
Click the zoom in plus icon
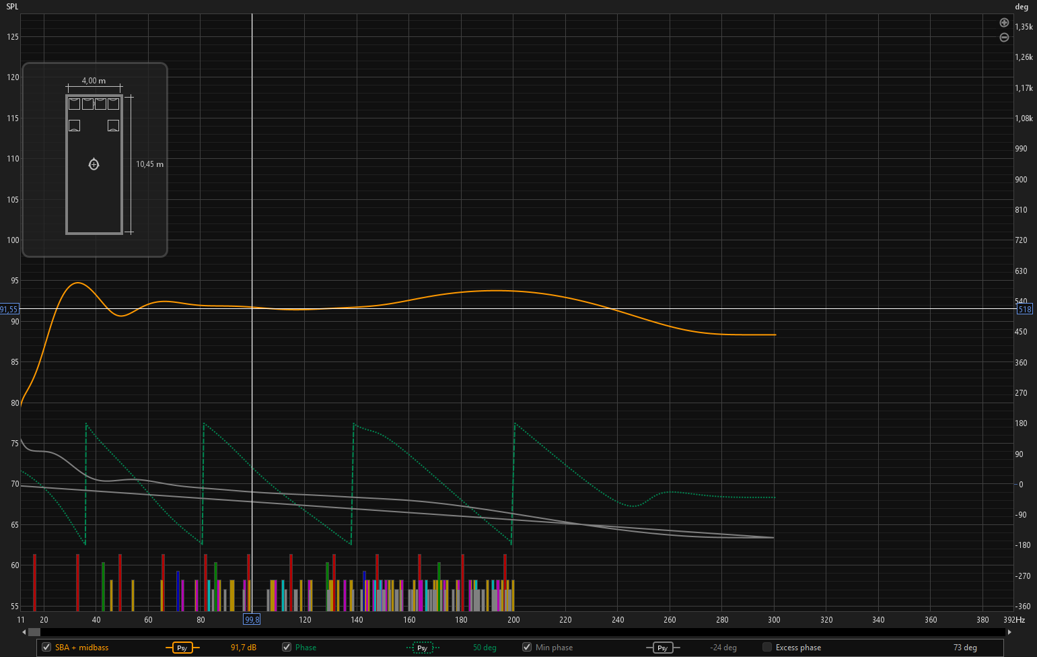[x=1004, y=23]
